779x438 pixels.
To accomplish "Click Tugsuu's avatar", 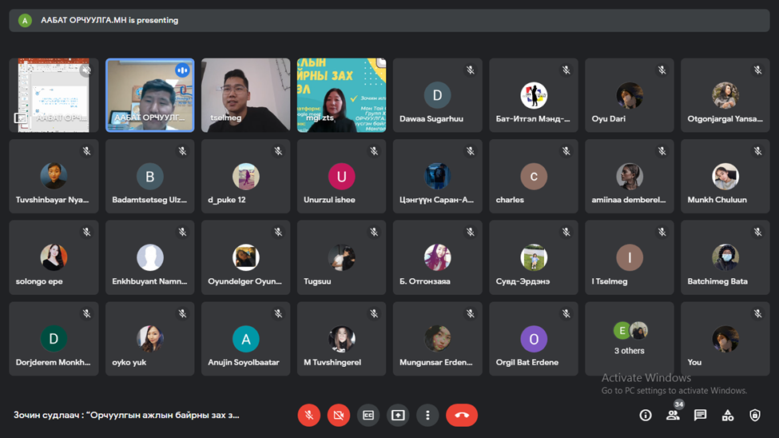I will click(x=341, y=257).
